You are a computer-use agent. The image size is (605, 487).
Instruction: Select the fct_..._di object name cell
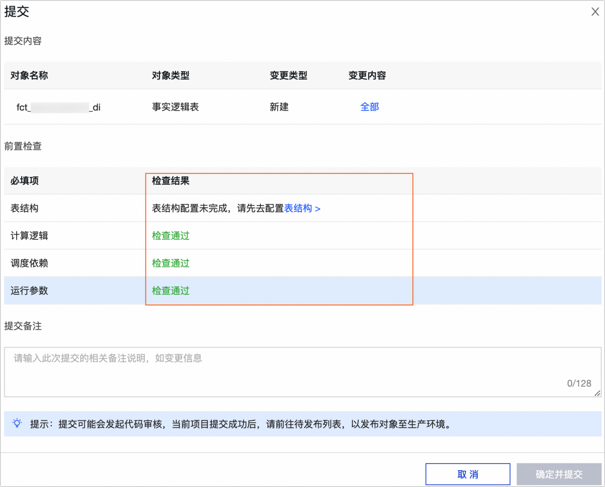[x=58, y=107]
